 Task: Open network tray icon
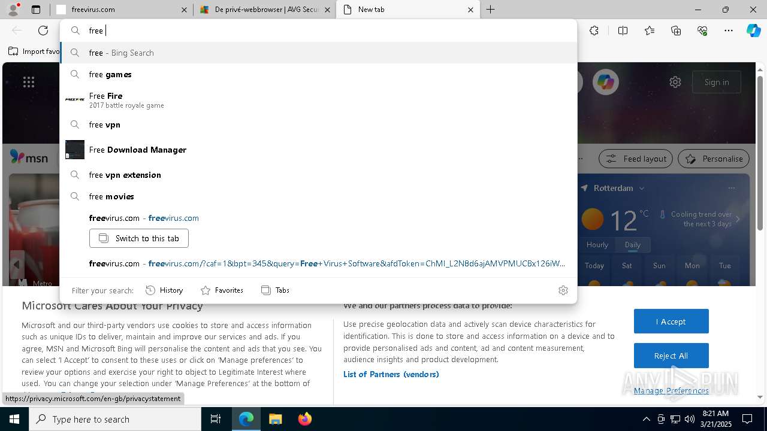[x=675, y=419]
